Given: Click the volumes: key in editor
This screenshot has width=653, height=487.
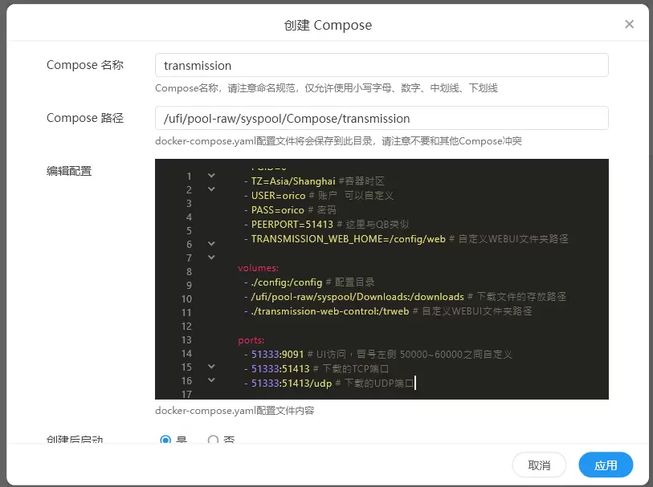Looking at the screenshot, I should point(258,268).
